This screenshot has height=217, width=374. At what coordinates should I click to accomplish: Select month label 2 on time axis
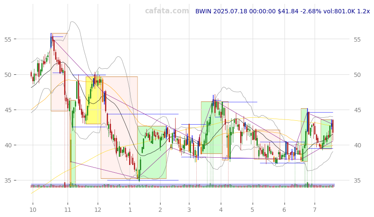(x=160, y=210)
